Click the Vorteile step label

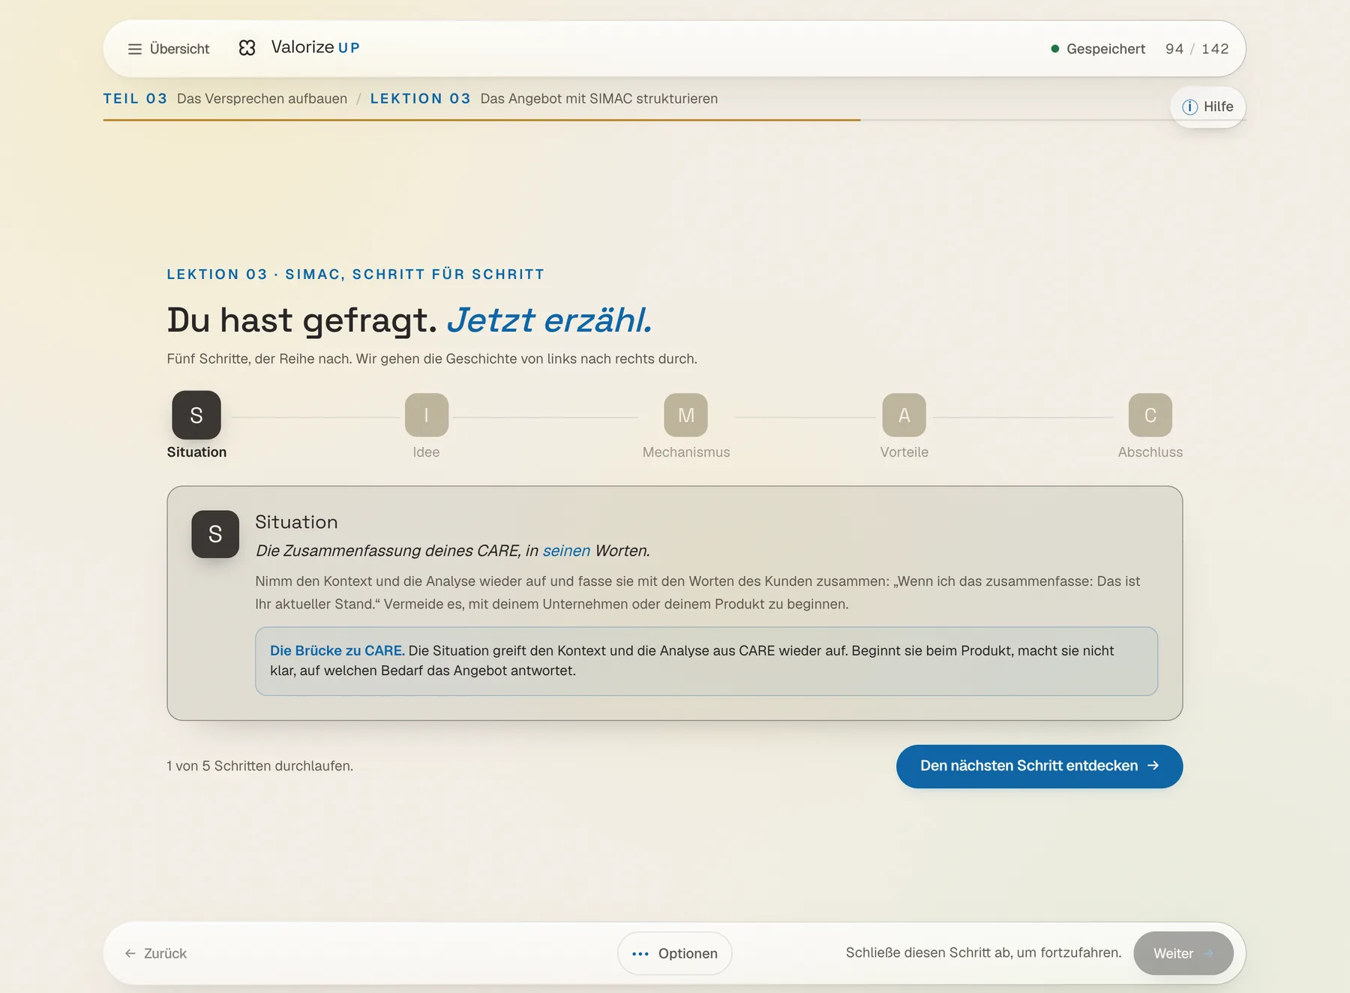coord(904,452)
